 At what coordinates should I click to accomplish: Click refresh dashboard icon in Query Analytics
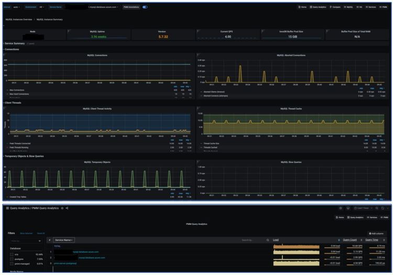tap(383, 208)
